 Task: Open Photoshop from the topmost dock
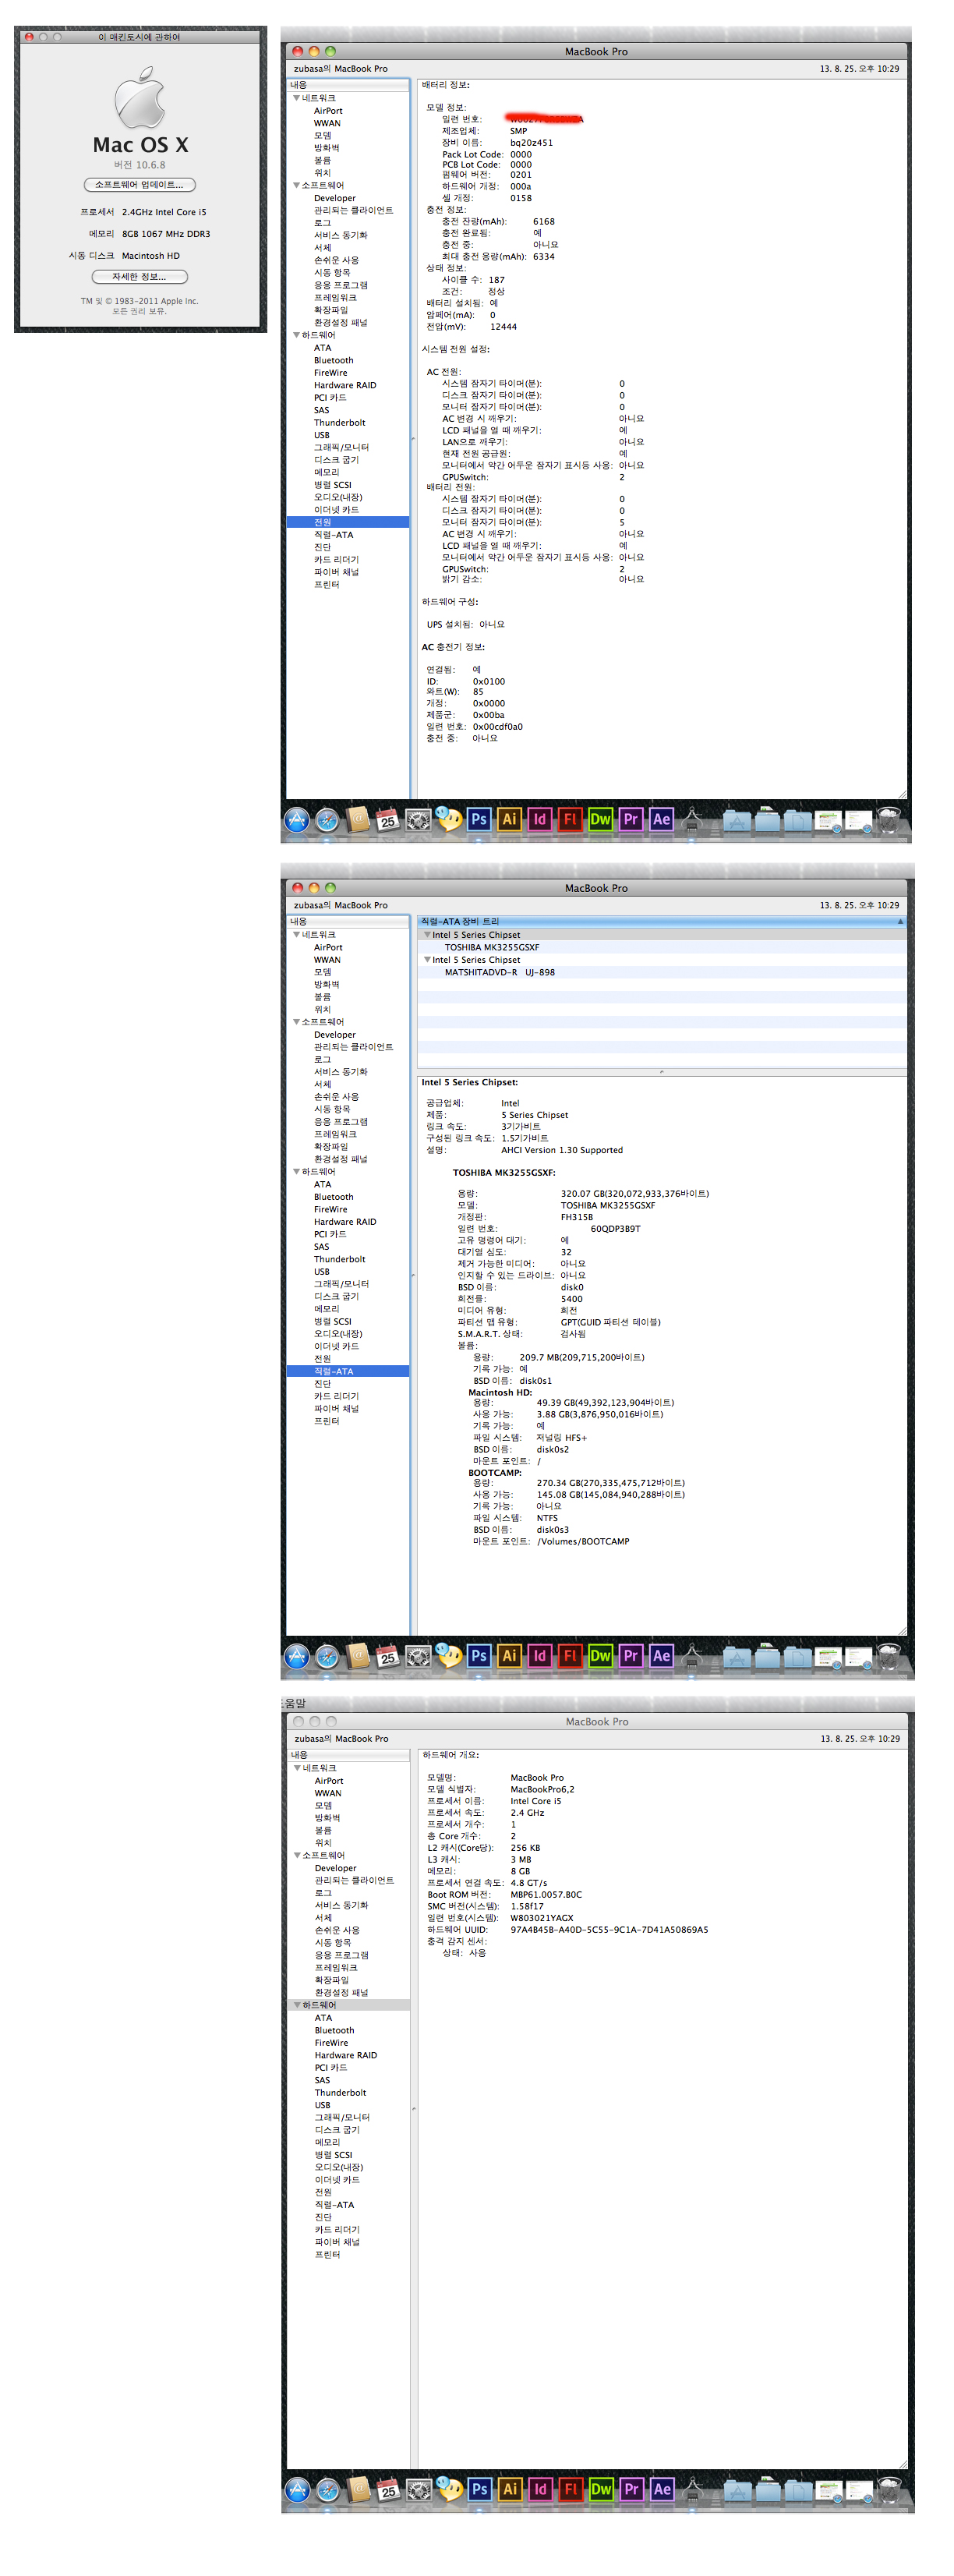(479, 819)
